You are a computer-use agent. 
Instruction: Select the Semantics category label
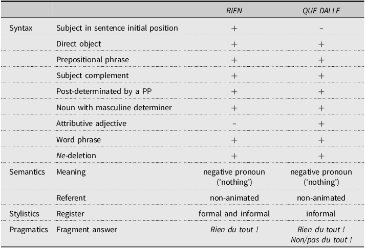pos(27,172)
